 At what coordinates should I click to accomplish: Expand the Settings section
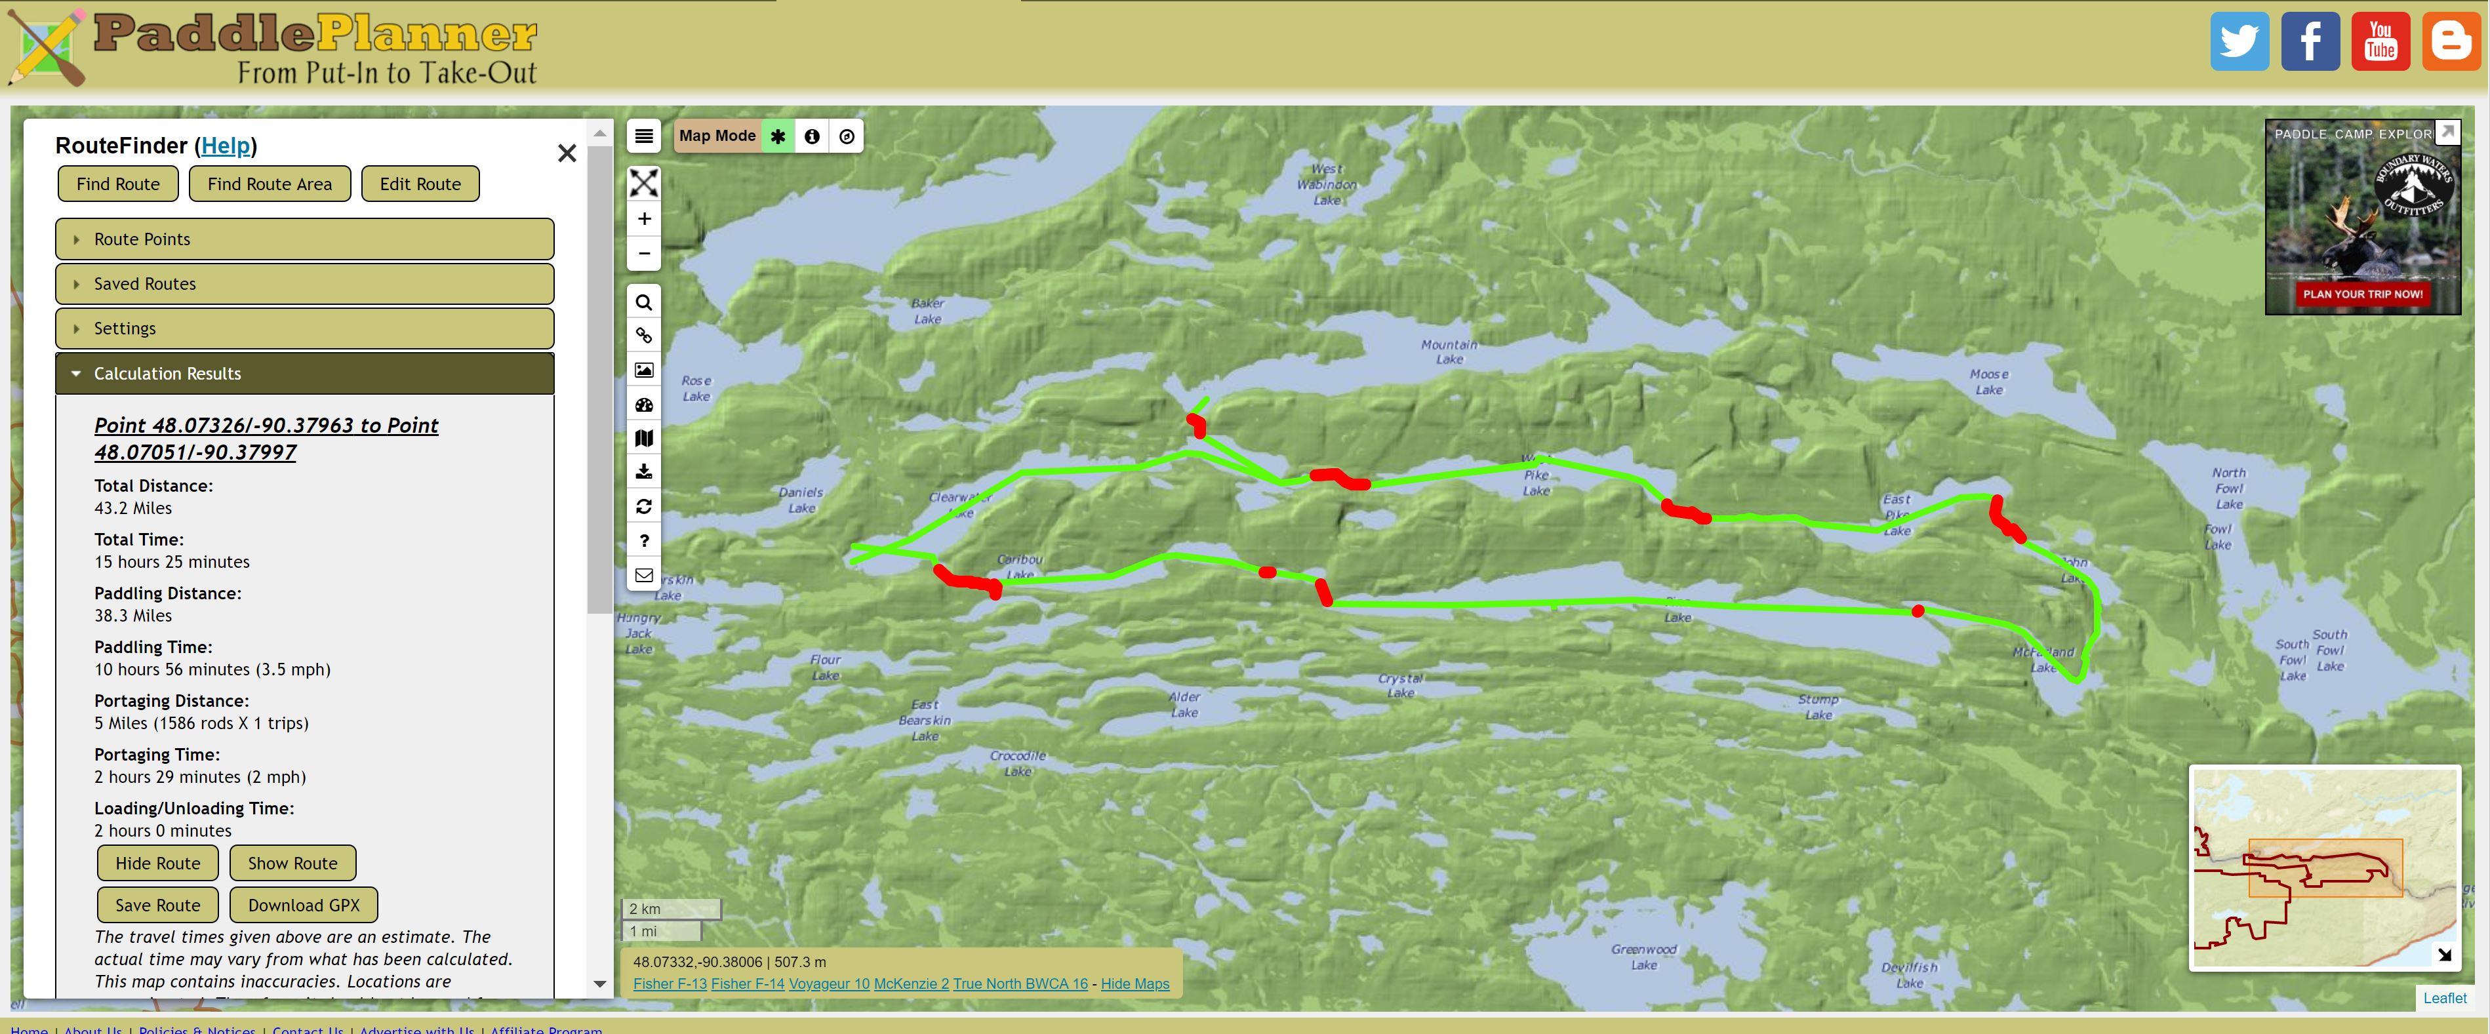tap(304, 328)
